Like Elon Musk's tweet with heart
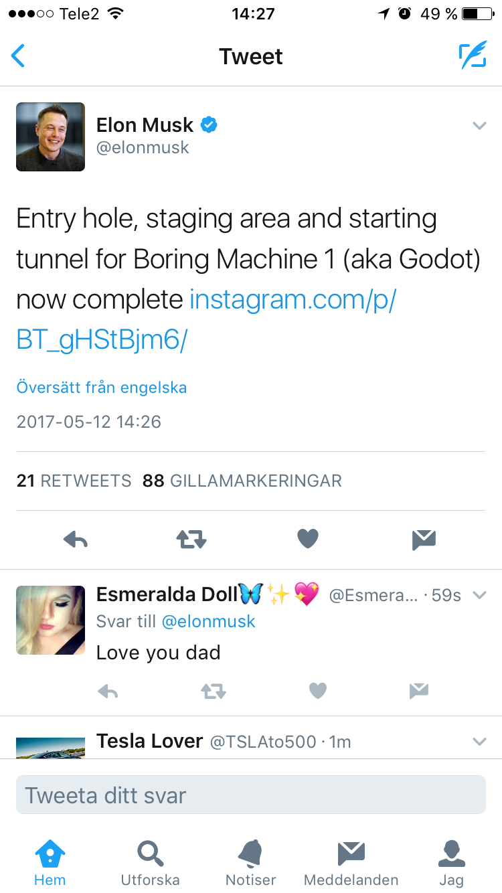This screenshot has height=893, width=502. (308, 539)
